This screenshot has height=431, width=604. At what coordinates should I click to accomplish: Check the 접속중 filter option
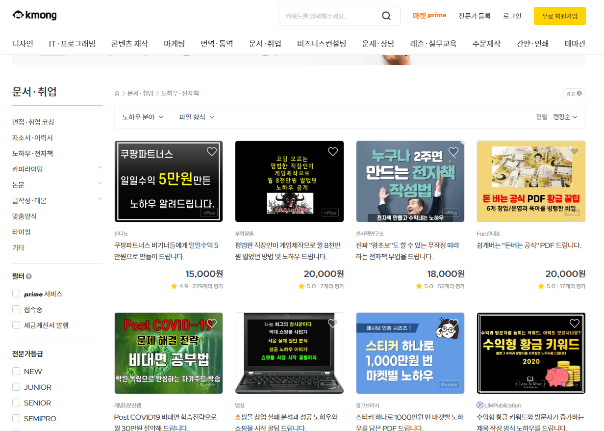(16, 309)
